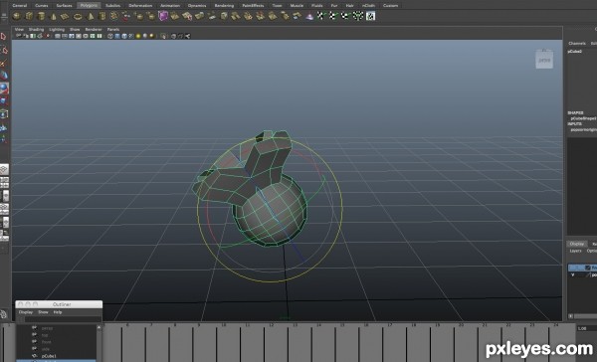Toggle the layer visibility V box
Viewport: 597px width, 362px height.
[x=573, y=274]
